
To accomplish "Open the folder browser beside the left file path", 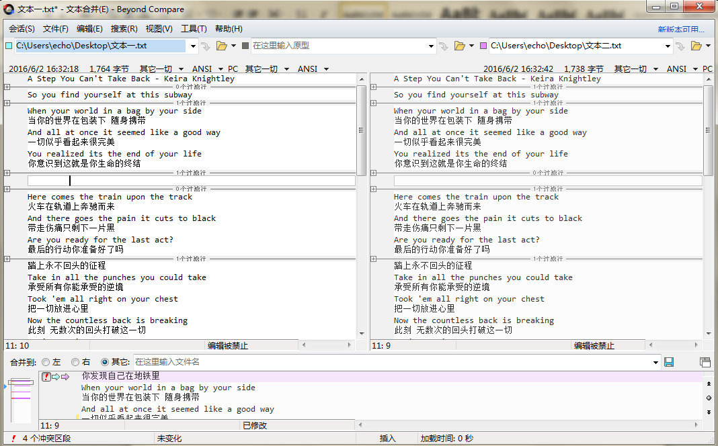I will [x=221, y=45].
